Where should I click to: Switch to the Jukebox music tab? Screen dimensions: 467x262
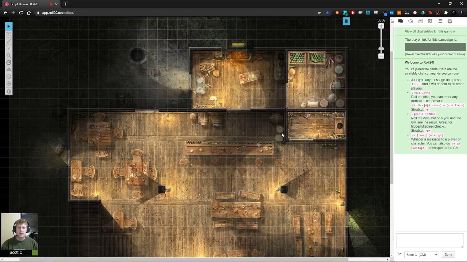[x=430, y=21]
